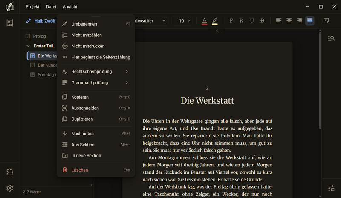This screenshot has height=198, width=341.
Task: Click the pencil icon beside Halb Zwölf
Action: [x=28, y=21]
